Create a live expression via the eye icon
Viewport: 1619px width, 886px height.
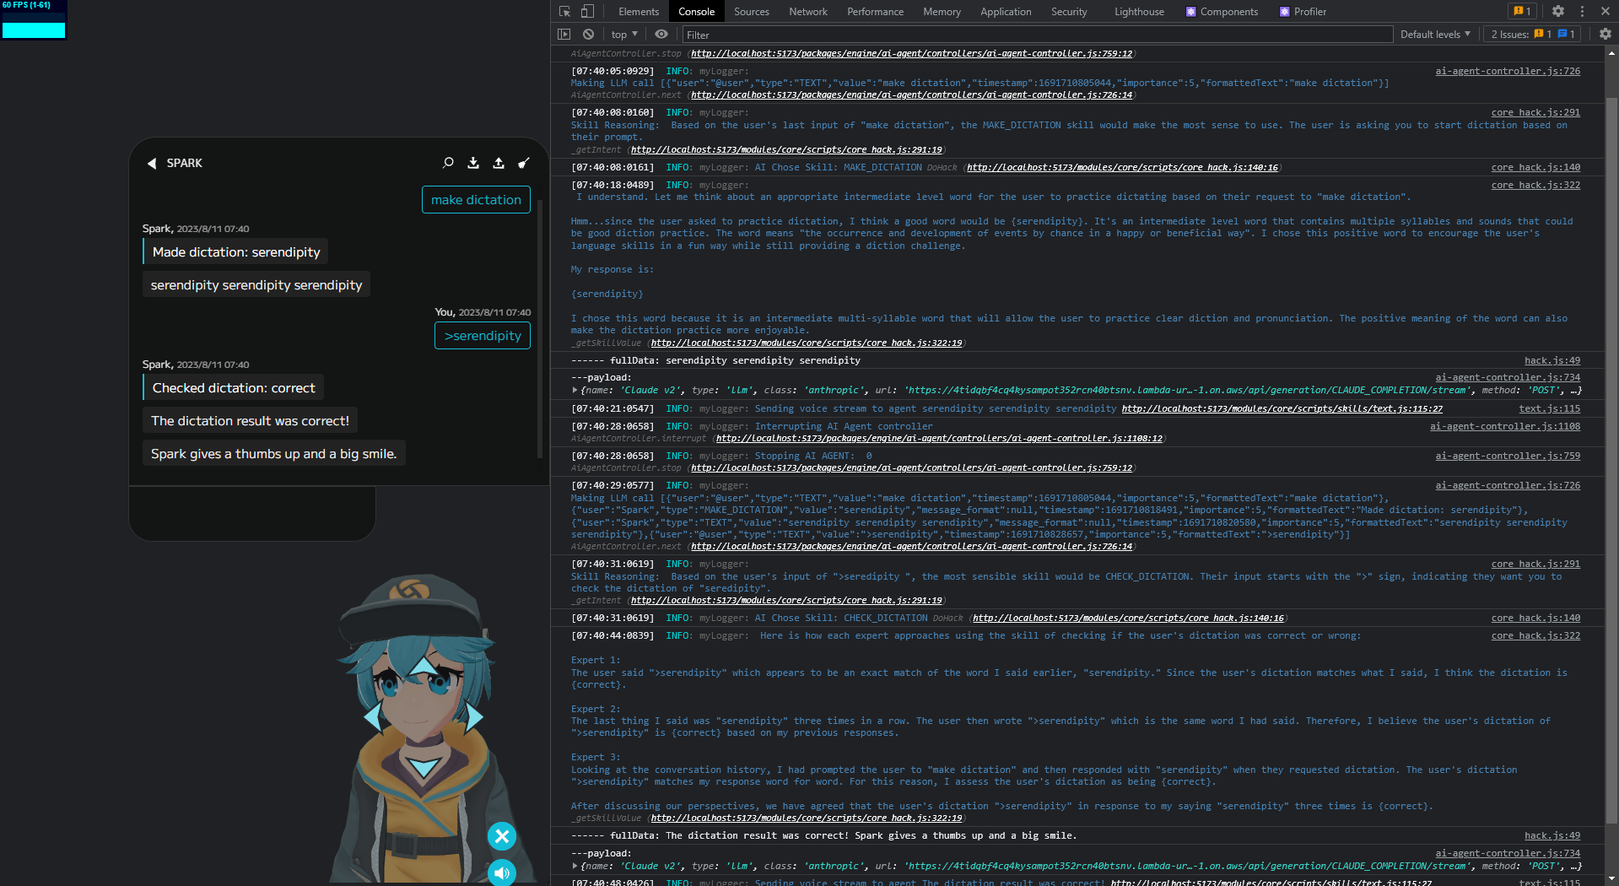pos(661,34)
